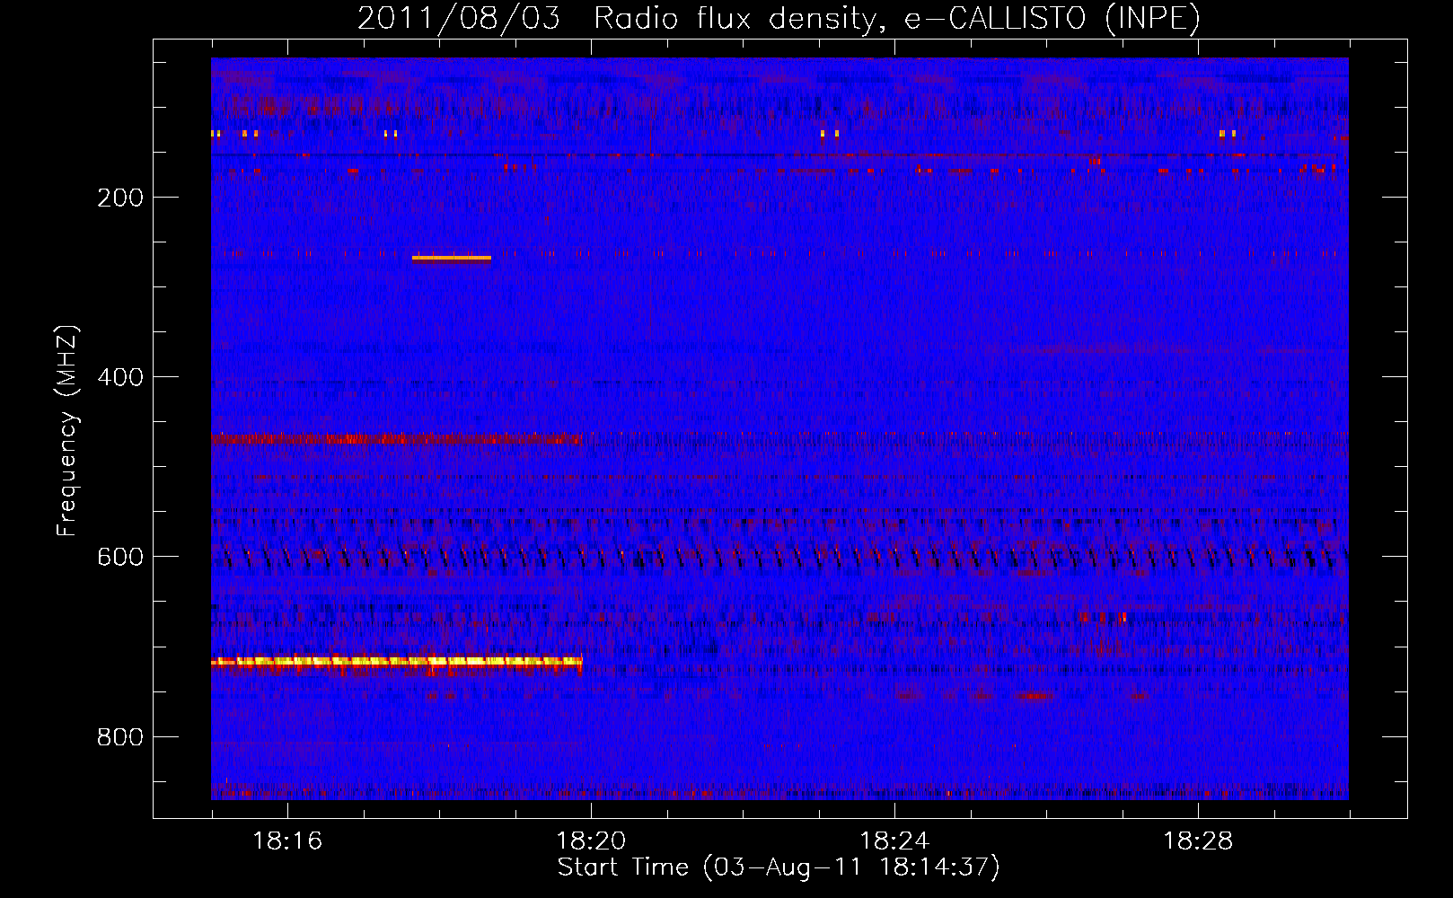Click the 18:28 time tick label
This screenshot has height=898, width=1453.
[x=1198, y=841]
